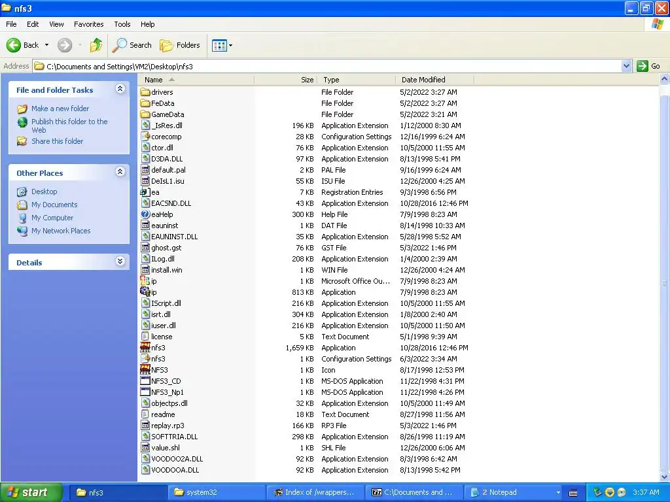Select the VOODOO2A.DLL file icon

(x=145, y=458)
